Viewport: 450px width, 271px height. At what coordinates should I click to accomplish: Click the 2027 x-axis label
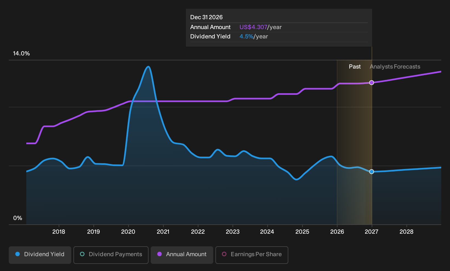[x=372, y=232]
